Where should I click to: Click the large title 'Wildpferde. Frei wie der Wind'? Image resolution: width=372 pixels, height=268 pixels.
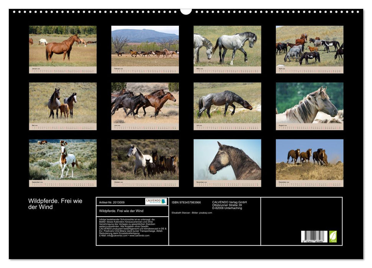pos(55,204)
